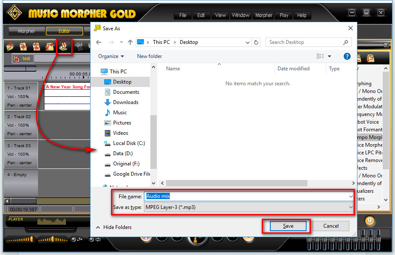Select Videos in the folder tree
395x255 pixels.
point(117,133)
